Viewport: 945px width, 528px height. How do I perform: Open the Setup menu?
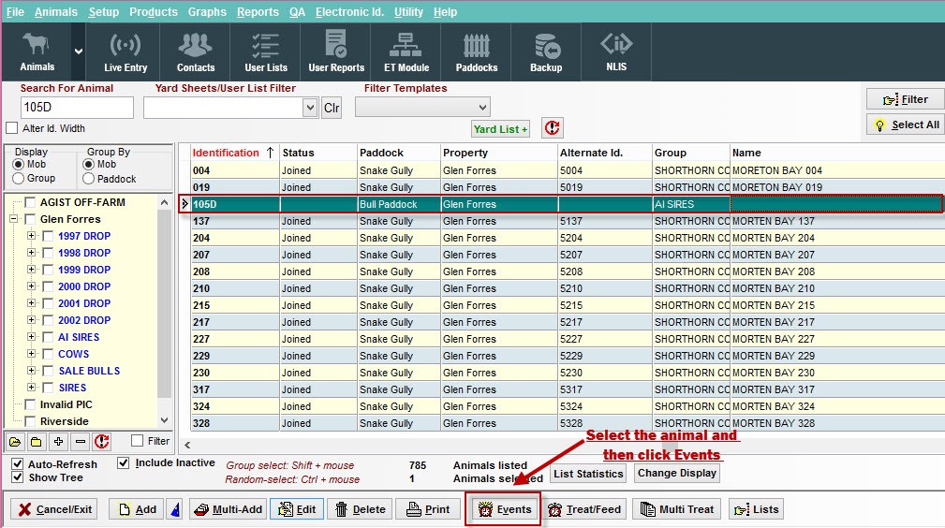(x=104, y=12)
